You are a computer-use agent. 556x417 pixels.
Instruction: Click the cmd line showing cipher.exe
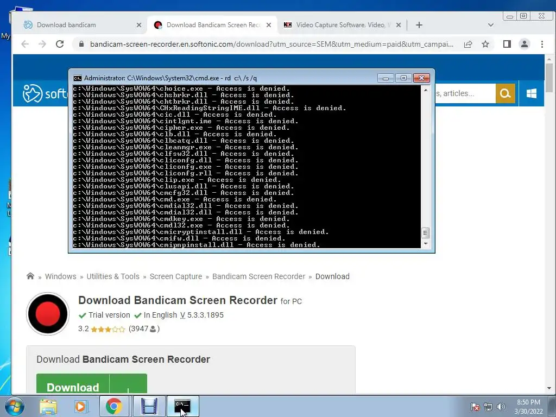181,128
